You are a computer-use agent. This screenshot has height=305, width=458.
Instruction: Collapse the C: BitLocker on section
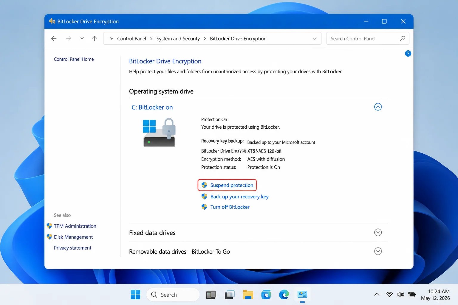[x=378, y=107]
